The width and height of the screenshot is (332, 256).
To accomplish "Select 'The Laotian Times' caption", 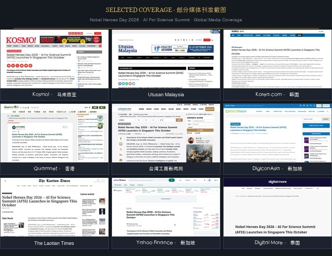I will (54, 243).
